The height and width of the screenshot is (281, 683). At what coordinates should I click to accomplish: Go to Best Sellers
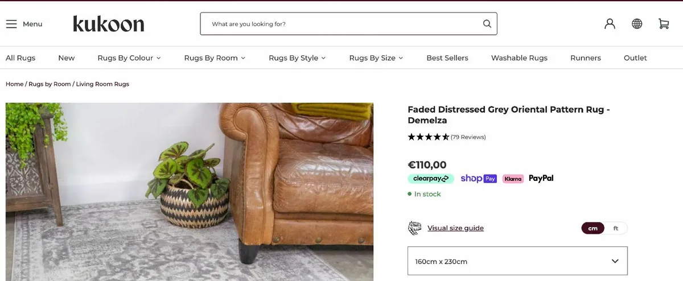(x=447, y=58)
